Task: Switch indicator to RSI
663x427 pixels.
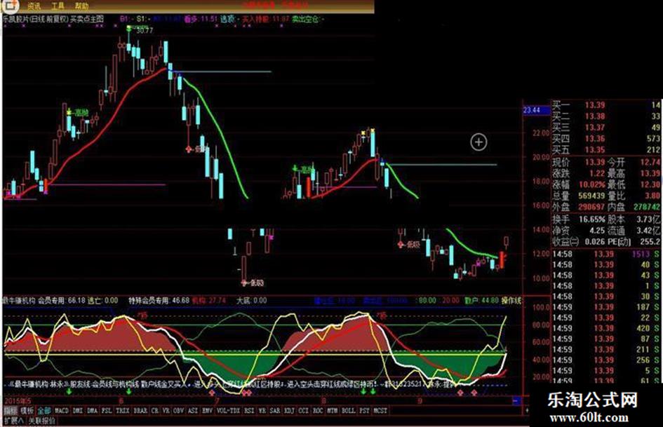Action: pos(250,410)
